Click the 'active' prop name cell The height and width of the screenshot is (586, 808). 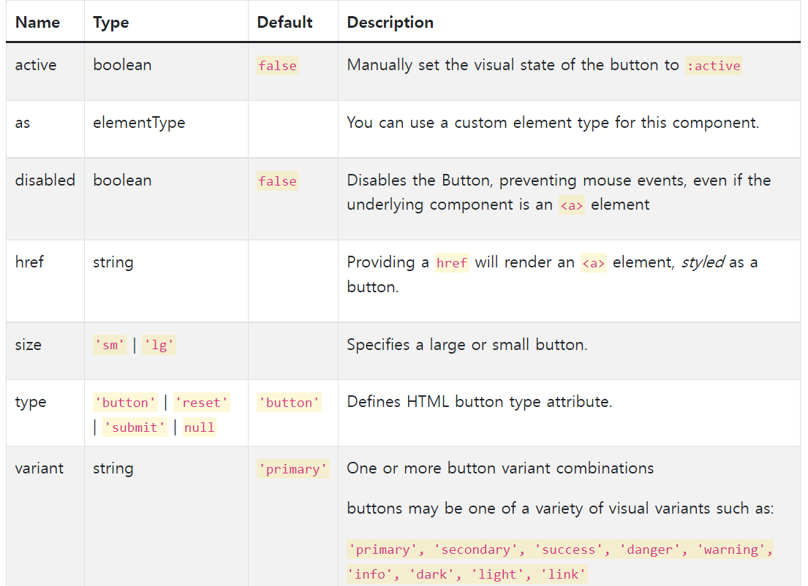(36, 65)
